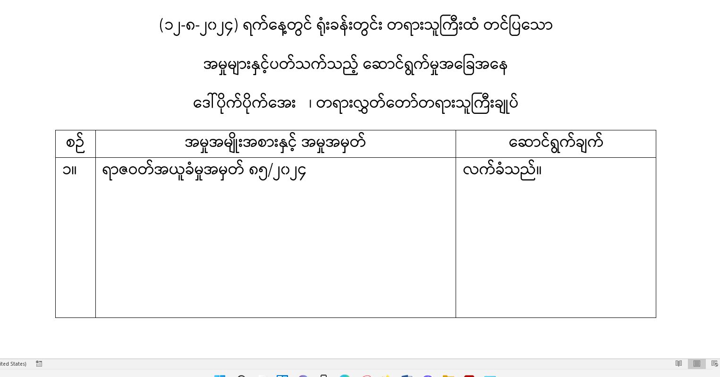Click the အမှုအမျိုးအစားနှင့် အမှုအမှတ် column header cell
Viewport: 720px width, 377px height.
pos(275,144)
